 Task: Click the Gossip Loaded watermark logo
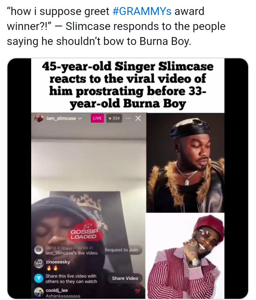pyautogui.click(x=85, y=231)
